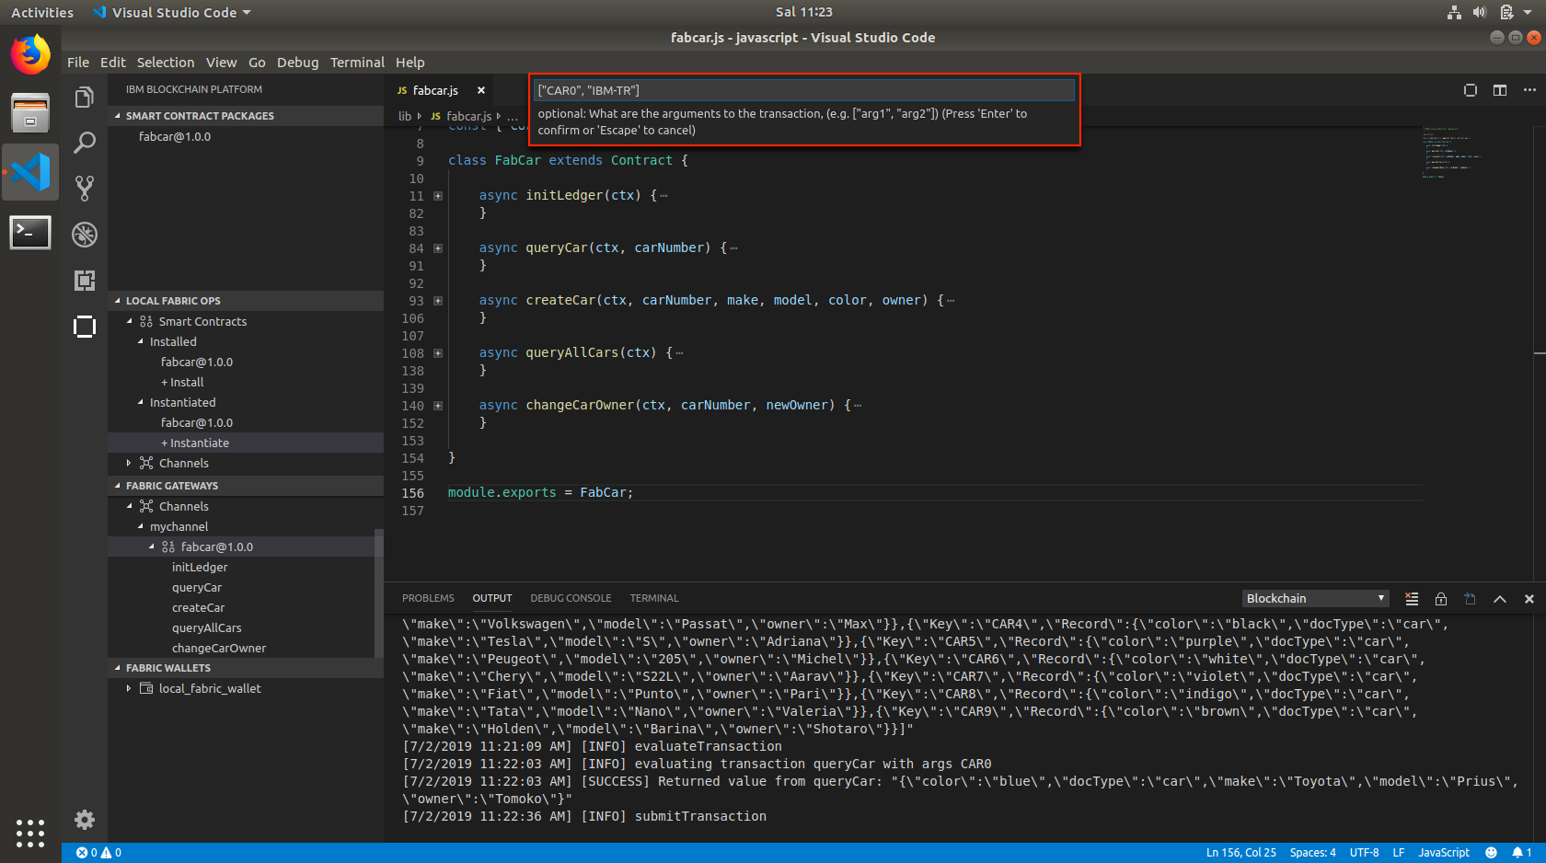The image size is (1546, 863).
Task: Open the network system tray icon
Action: [1454, 12]
